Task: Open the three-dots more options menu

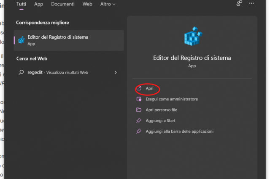Action: coord(252,4)
